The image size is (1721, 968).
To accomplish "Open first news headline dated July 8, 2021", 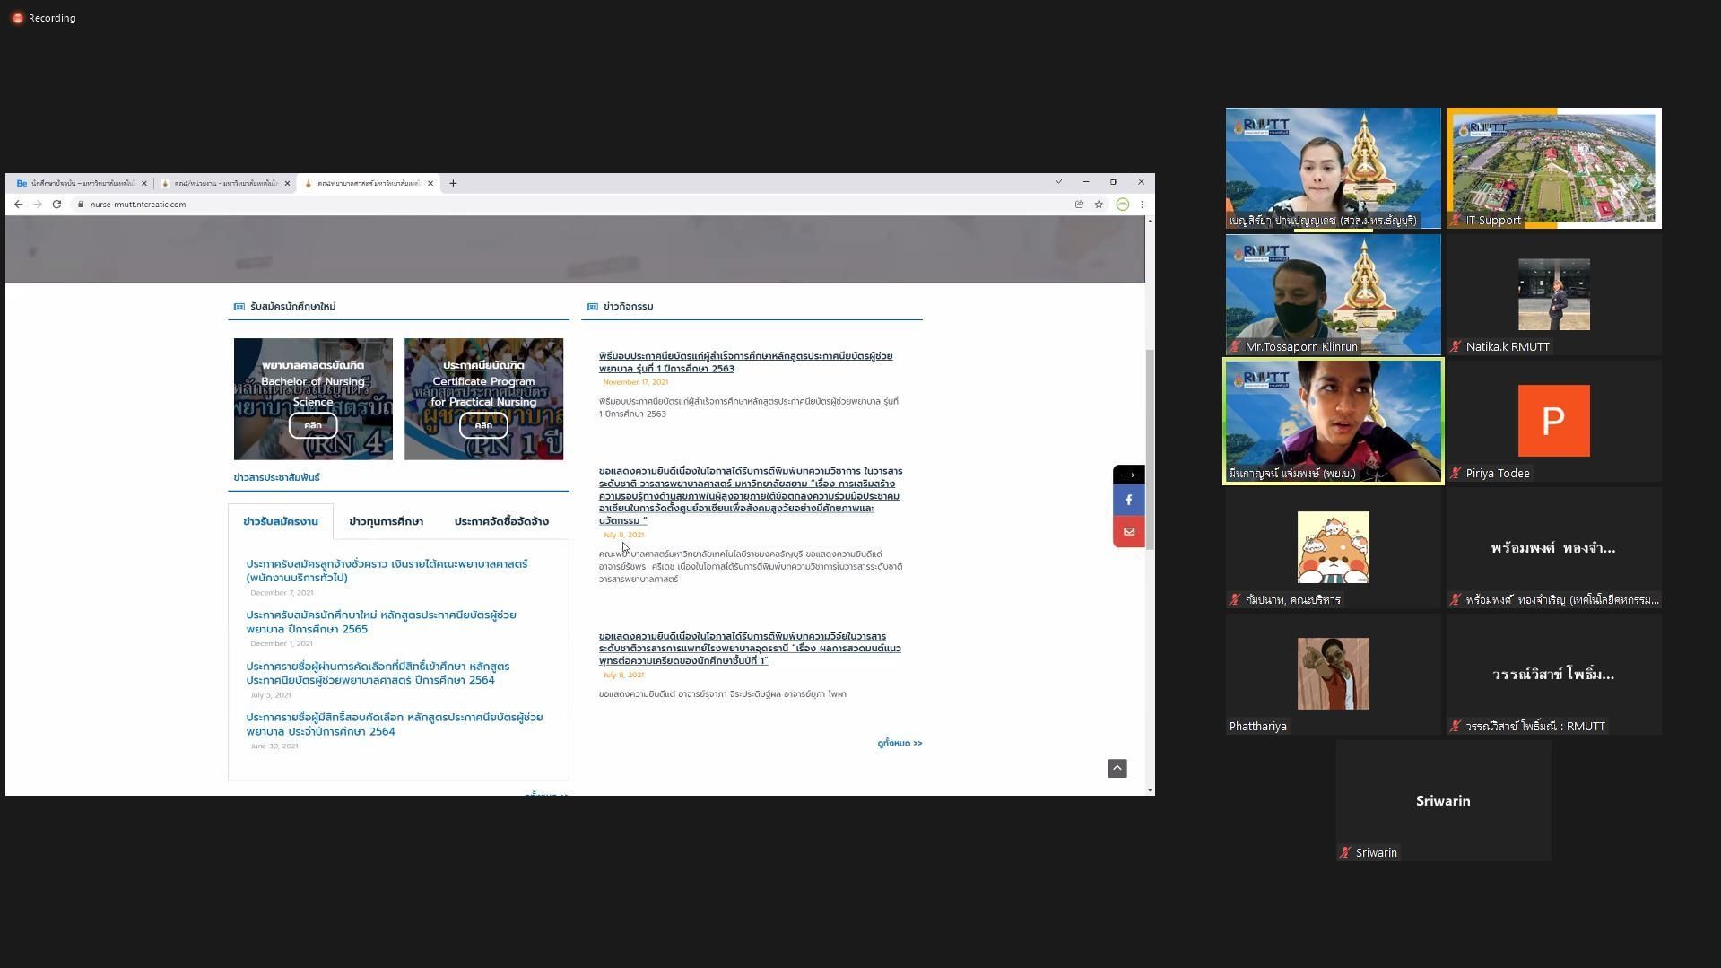I will [751, 496].
